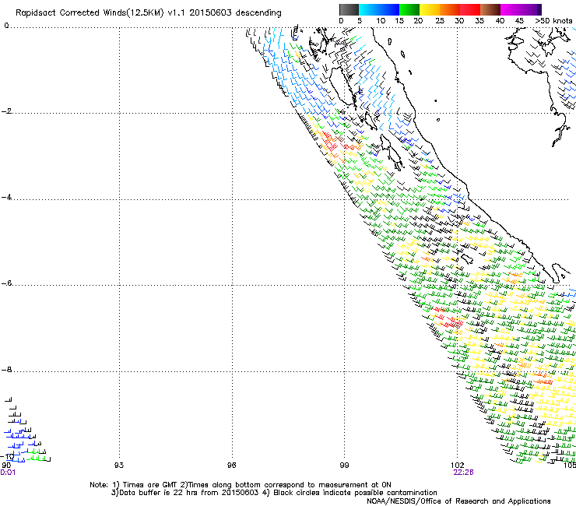Click the 'Note: 1) Times are GMT' line

point(241,485)
